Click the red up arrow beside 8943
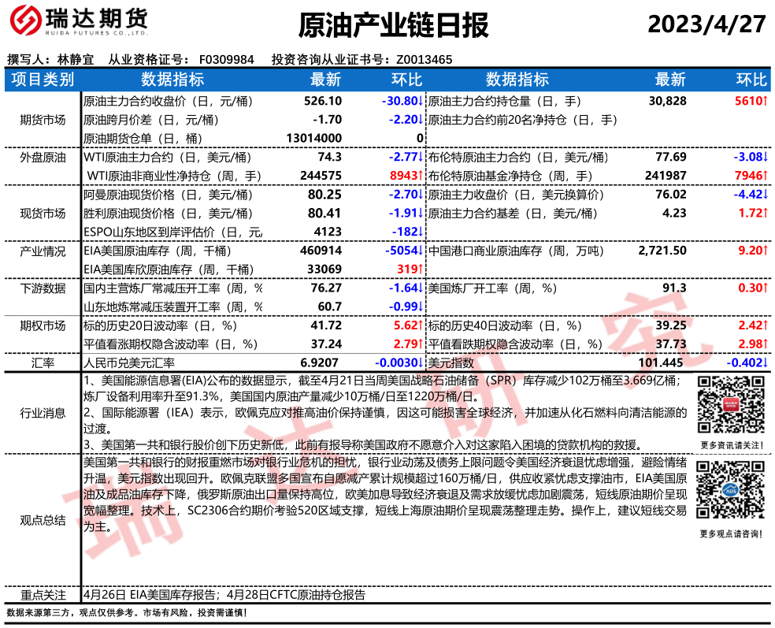The height and width of the screenshot is (628, 775). pos(421,175)
